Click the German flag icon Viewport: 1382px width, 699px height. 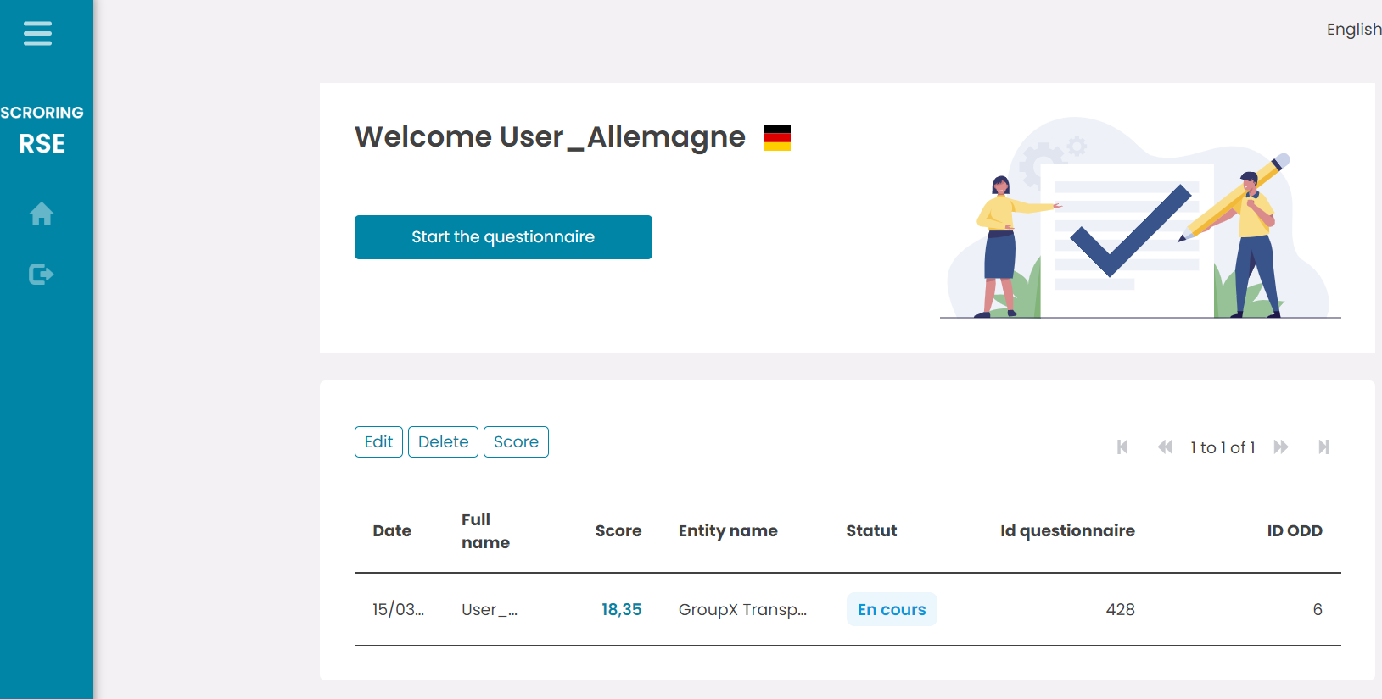tap(777, 137)
